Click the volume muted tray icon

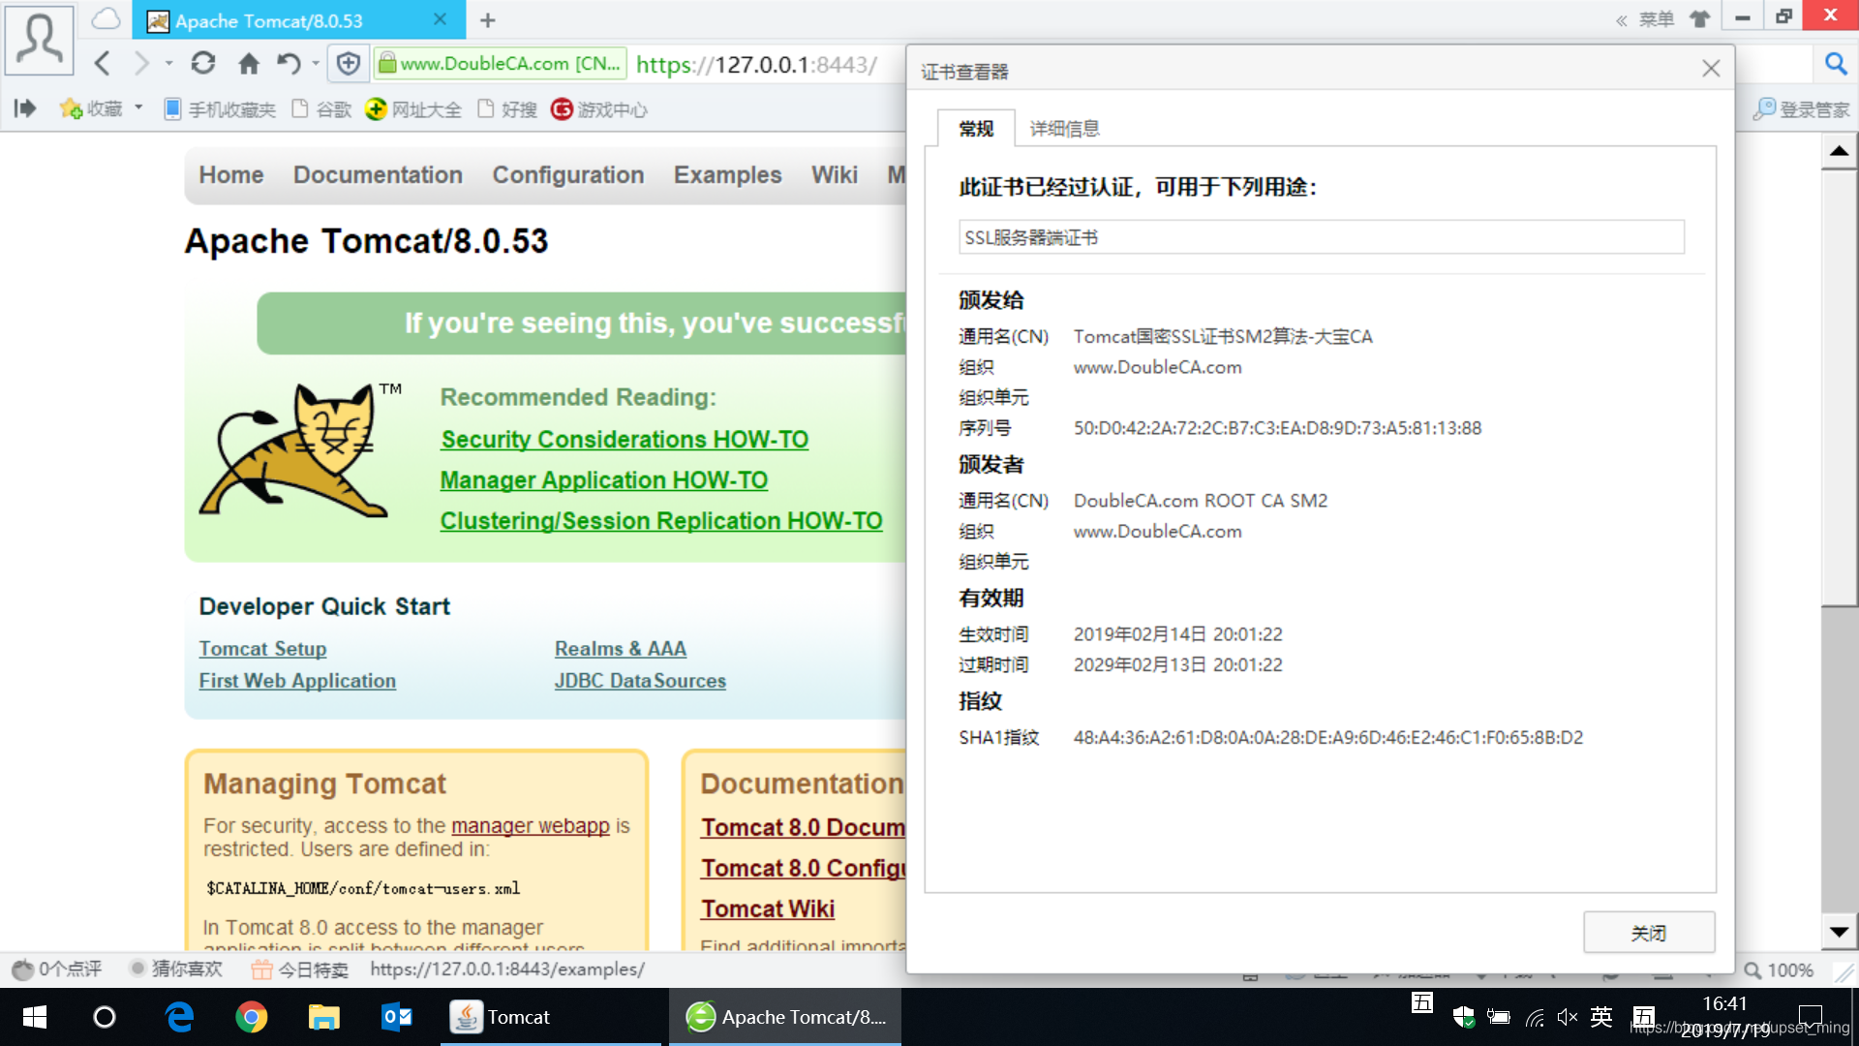pos(1568,1017)
